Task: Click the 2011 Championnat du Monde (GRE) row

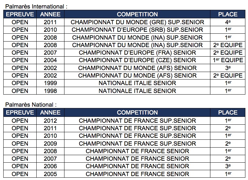Action: [x=124, y=22]
